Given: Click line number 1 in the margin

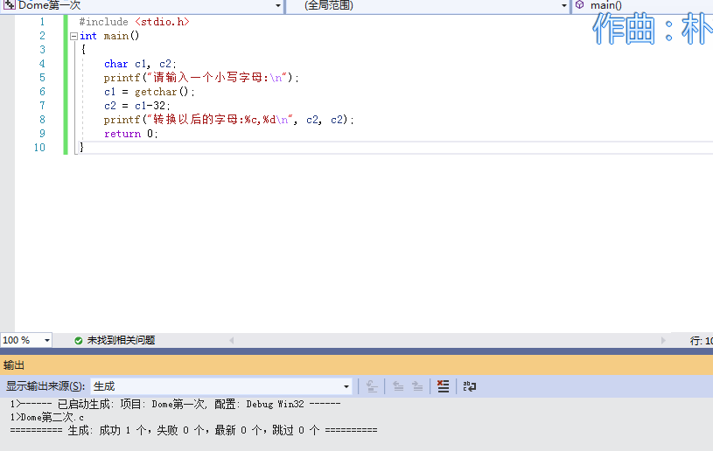Looking at the screenshot, I should [42, 22].
